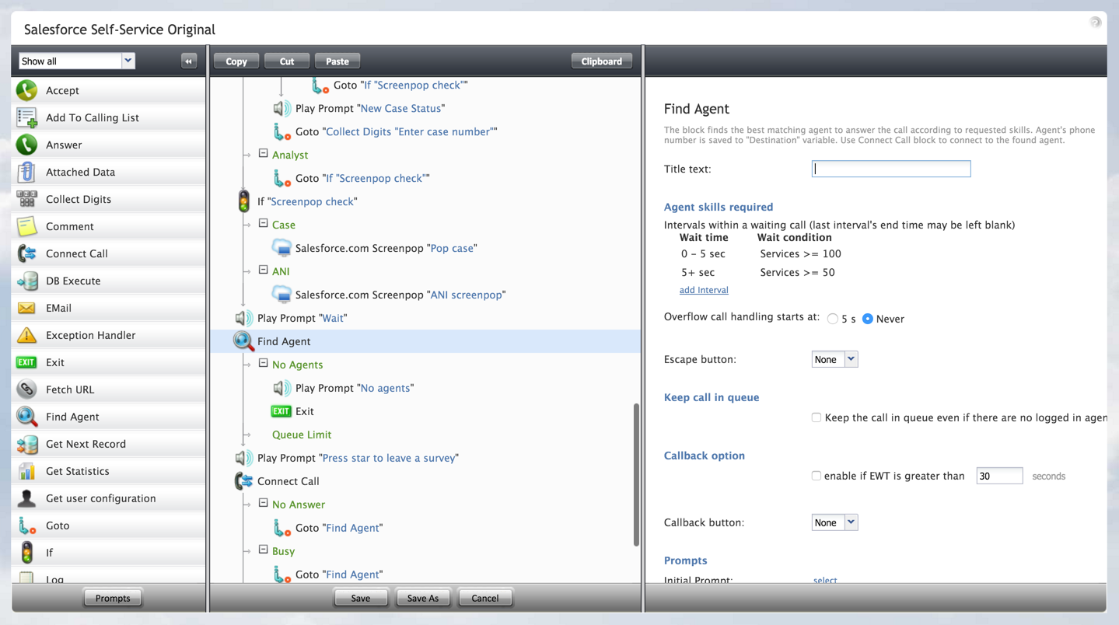Pick the Connect Call block icon in sidebar
This screenshot has width=1119, height=625.
click(26, 253)
